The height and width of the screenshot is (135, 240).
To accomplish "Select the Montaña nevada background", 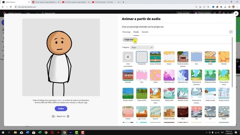I will (183, 93).
